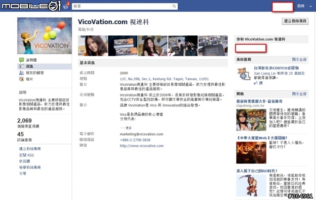Click the 2,069 likes count

(x=24, y=121)
